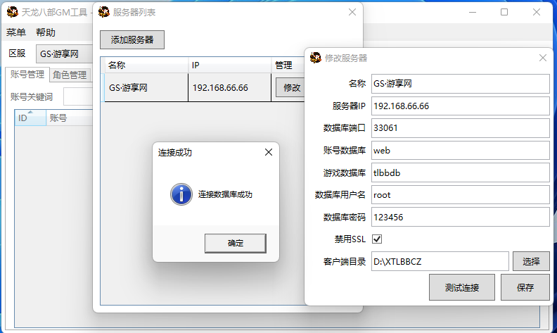Close the 服务器列表 window

click(x=352, y=12)
